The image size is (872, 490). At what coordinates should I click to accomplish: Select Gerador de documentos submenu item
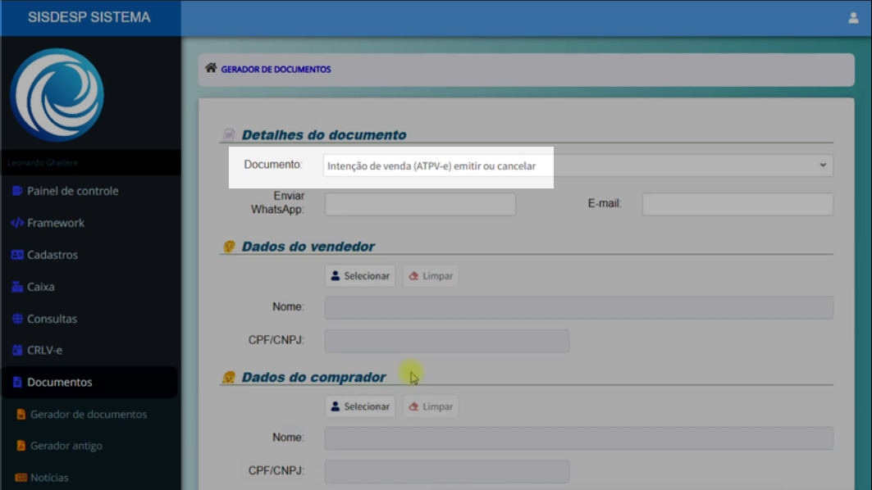[x=88, y=415]
